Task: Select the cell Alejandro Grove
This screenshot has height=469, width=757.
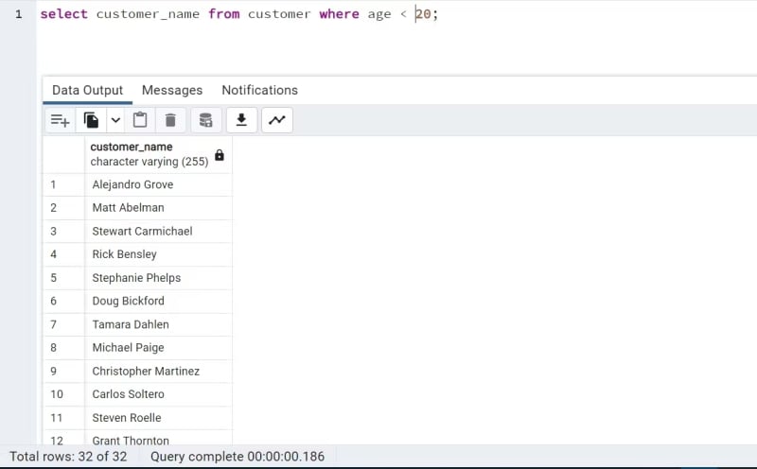Action: click(x=158, y=184)
